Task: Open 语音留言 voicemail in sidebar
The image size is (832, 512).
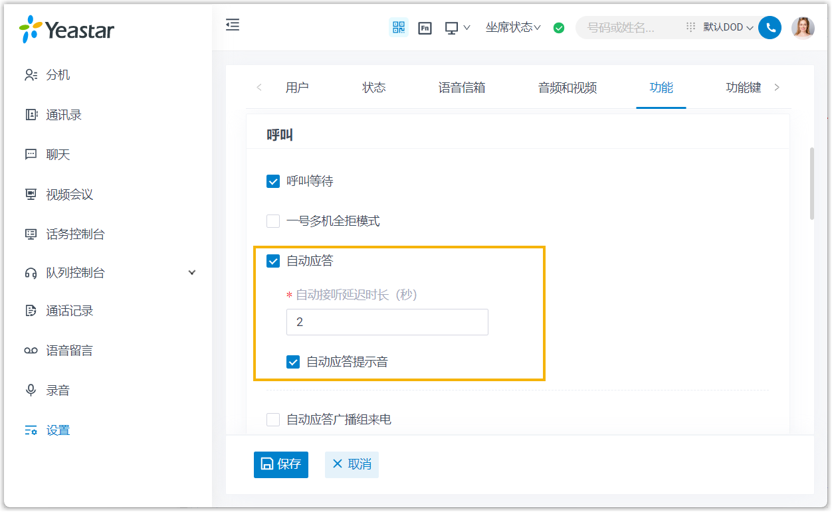Action: [69, 351]
